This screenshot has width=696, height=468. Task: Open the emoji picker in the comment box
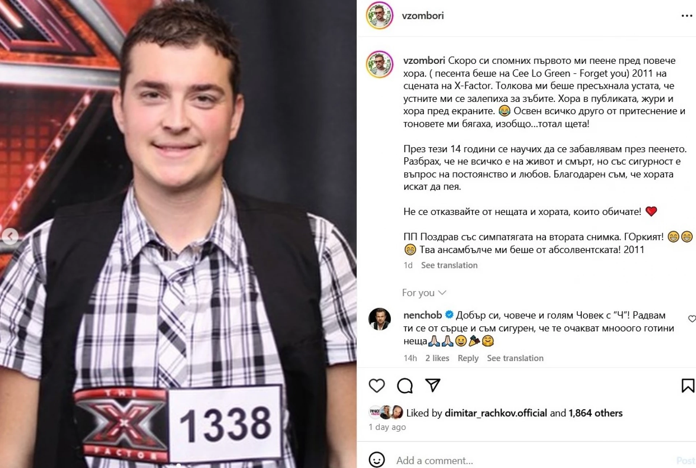pos(377,460)
